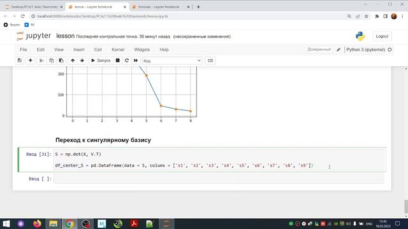Rename the notebook by clicking lesson title
This screenshot has height=229, width=408.
coord(65,36)
